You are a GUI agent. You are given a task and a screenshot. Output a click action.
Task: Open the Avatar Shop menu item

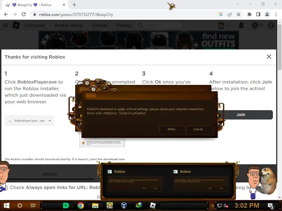pyautogui.click(x=69, y=26)
